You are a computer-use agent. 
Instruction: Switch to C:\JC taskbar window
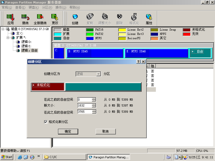coord(65,157)
